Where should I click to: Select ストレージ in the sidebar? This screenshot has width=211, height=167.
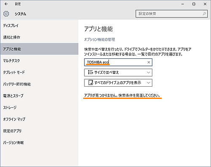coord(39,107)
